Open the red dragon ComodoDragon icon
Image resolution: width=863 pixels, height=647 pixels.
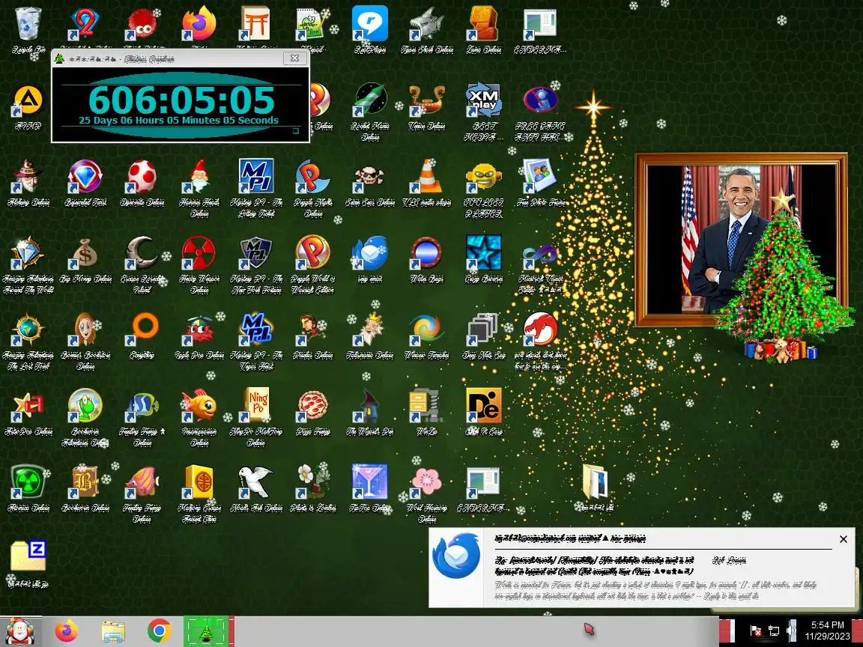tap(540, 330)
